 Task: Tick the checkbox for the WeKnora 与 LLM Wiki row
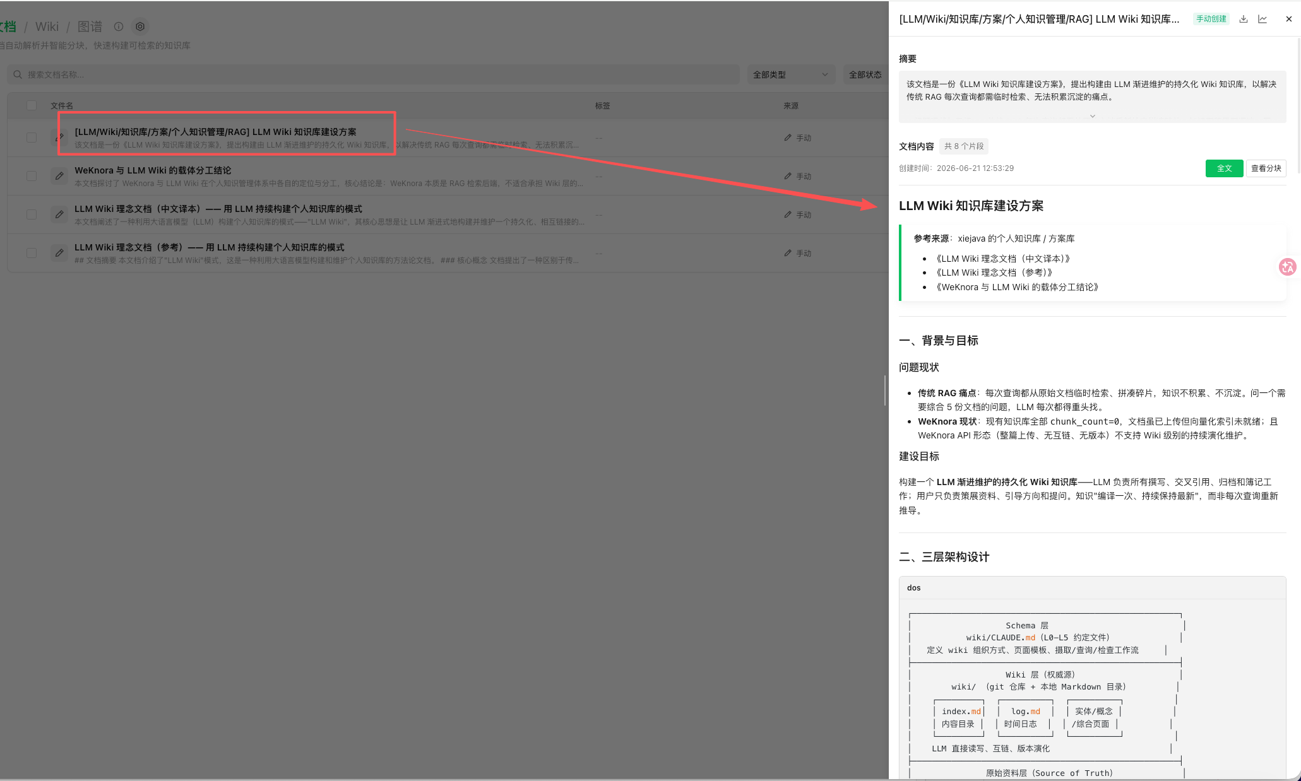pyautogui.click(x=32, y=176)
